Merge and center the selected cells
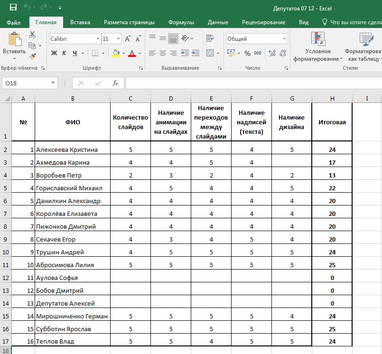Screen dimensions: 382x354 (x=210, y=53)
